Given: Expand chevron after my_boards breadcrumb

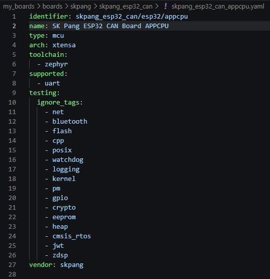Looking at the screenshot, I should pos(39,7).
